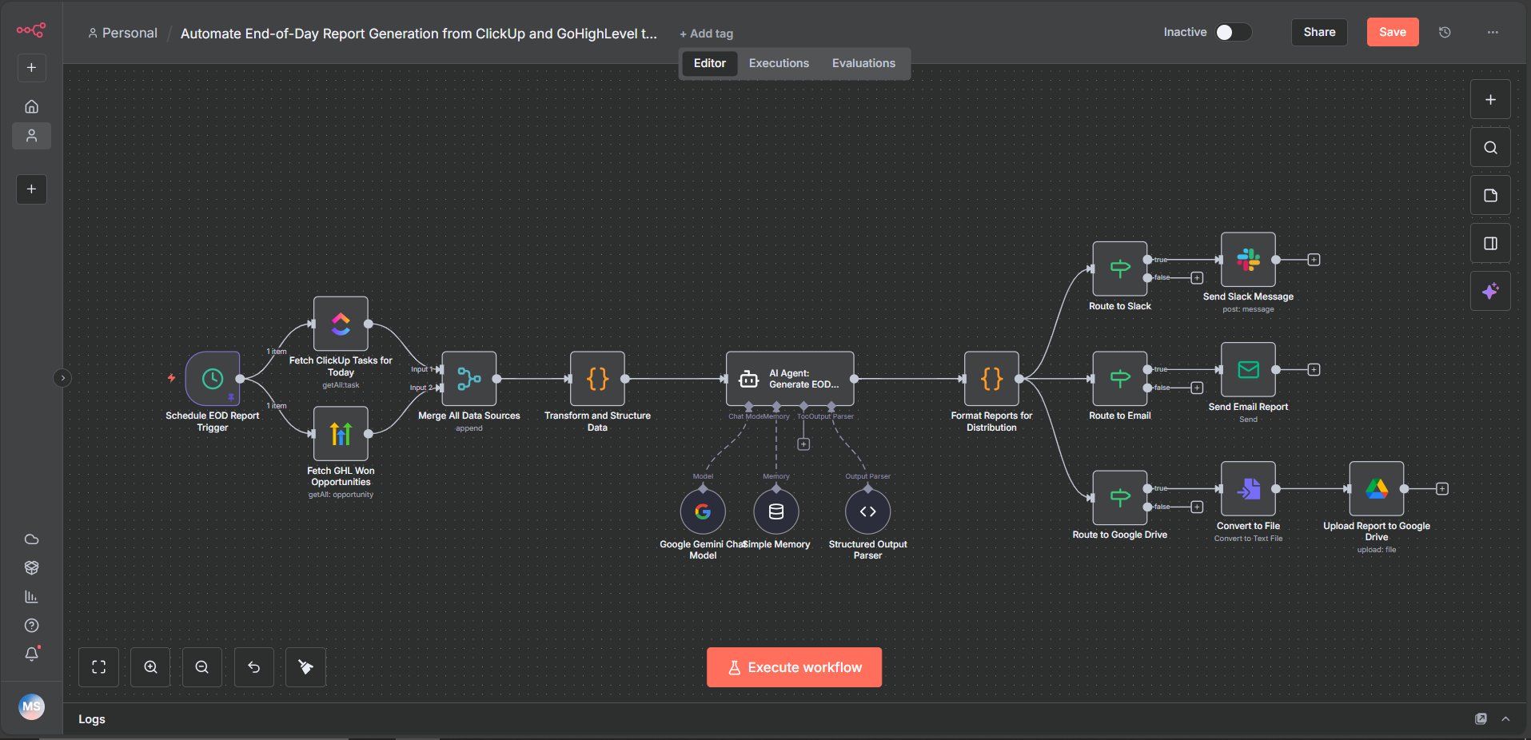Select the Structured Output Parser node
Viewport: 1531px width, 740px height.
(868, 511)
